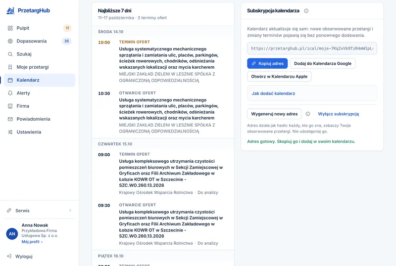This screenshot has width=396, height=266.
Task: Go to Szukaj in the sidebar
Action: [x=40, y=54]
